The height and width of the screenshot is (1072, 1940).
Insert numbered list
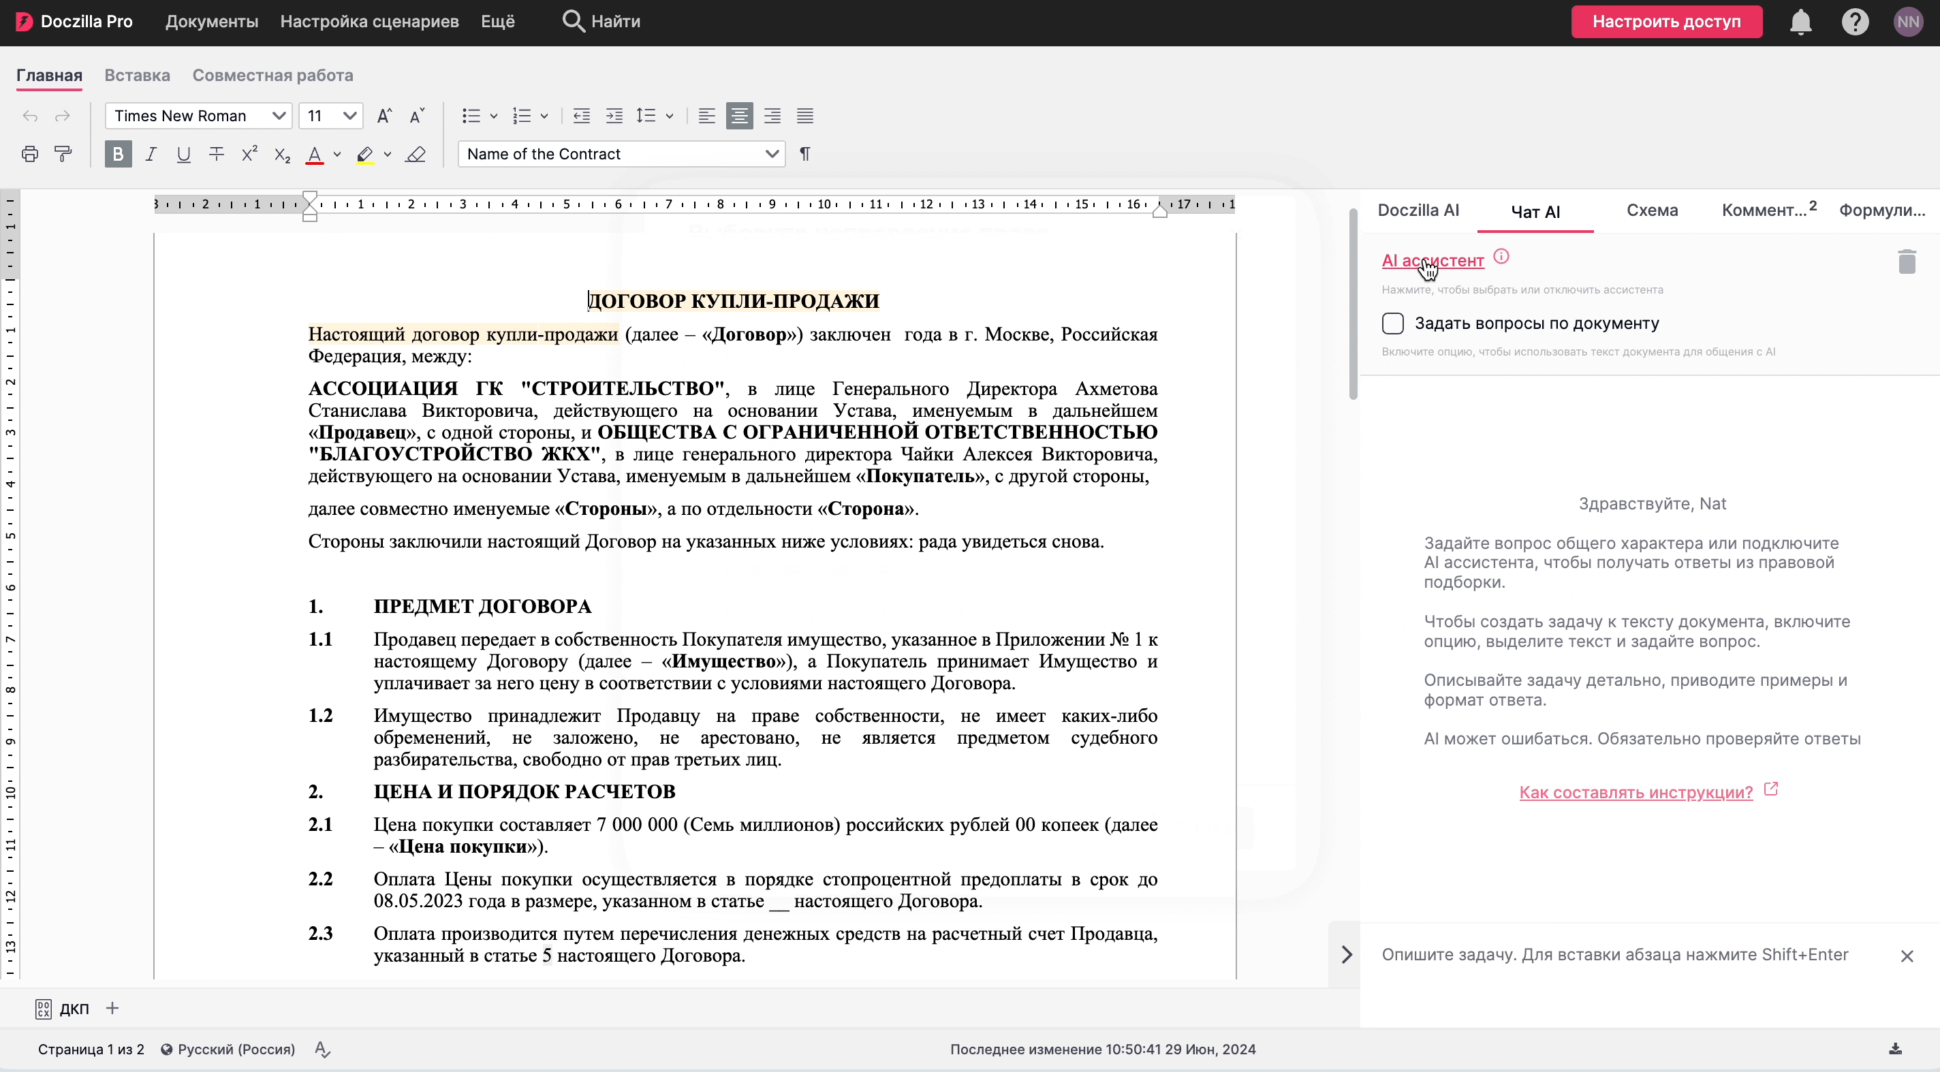coord(522,116)
